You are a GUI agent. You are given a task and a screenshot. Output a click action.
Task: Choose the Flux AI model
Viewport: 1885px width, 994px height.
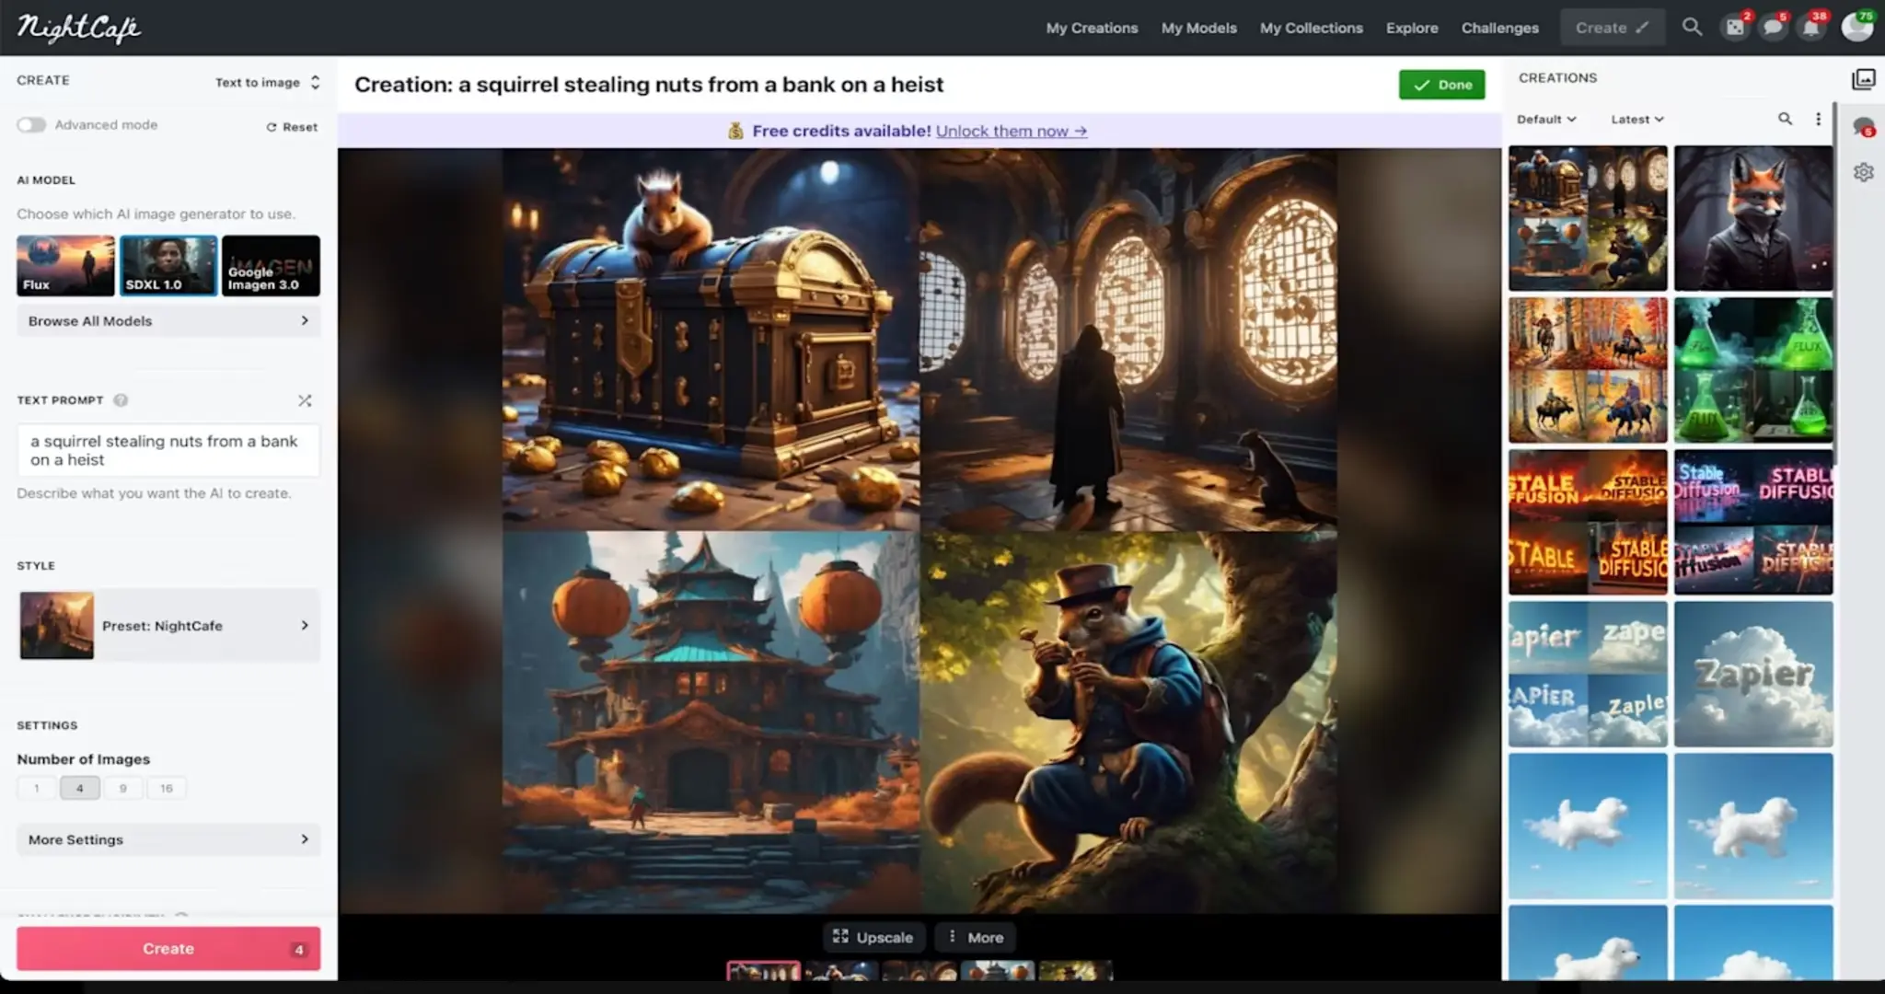pos(65,265)
